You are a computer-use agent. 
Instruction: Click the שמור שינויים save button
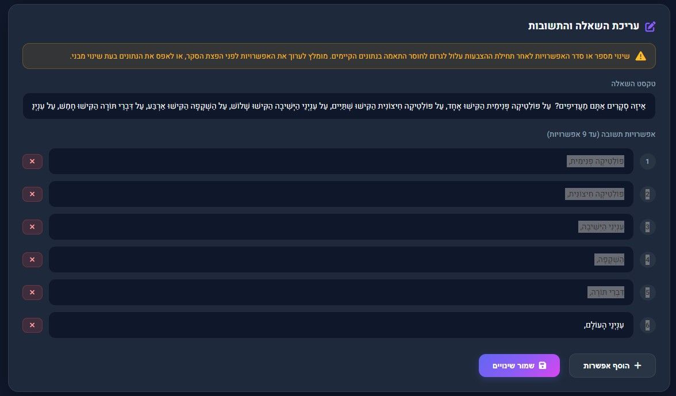pos(519,366)
